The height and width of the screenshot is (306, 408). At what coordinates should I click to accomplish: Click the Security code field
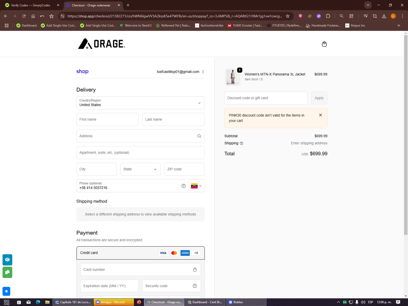pyautogui.click(x=171, y=286)
